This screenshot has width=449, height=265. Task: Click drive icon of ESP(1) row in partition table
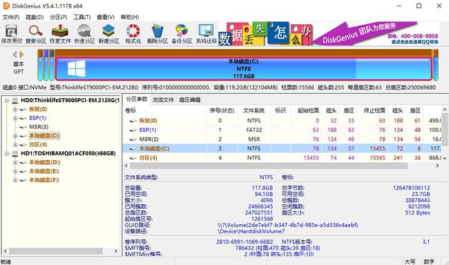(133, 130)
